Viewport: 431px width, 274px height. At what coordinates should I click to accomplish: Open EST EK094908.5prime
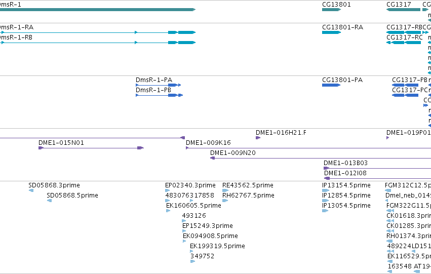(184, 241)
